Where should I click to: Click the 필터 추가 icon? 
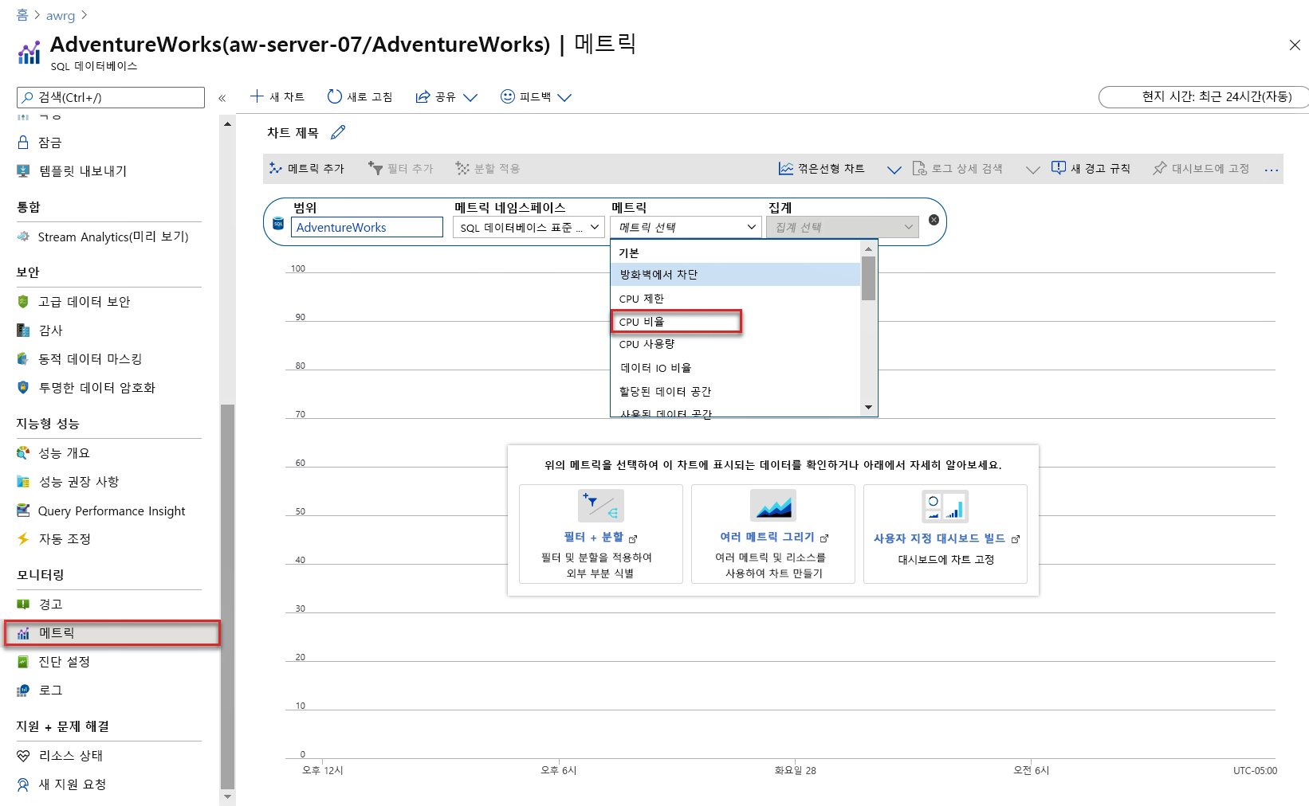(375, 168)
